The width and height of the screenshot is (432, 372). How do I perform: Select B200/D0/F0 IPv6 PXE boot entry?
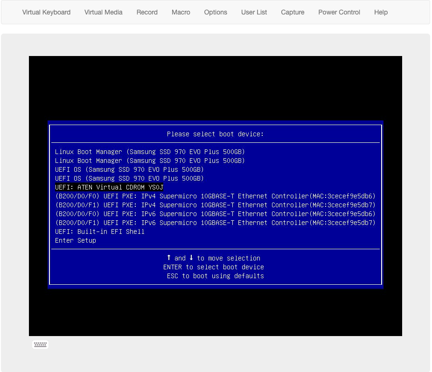[215, 214]
